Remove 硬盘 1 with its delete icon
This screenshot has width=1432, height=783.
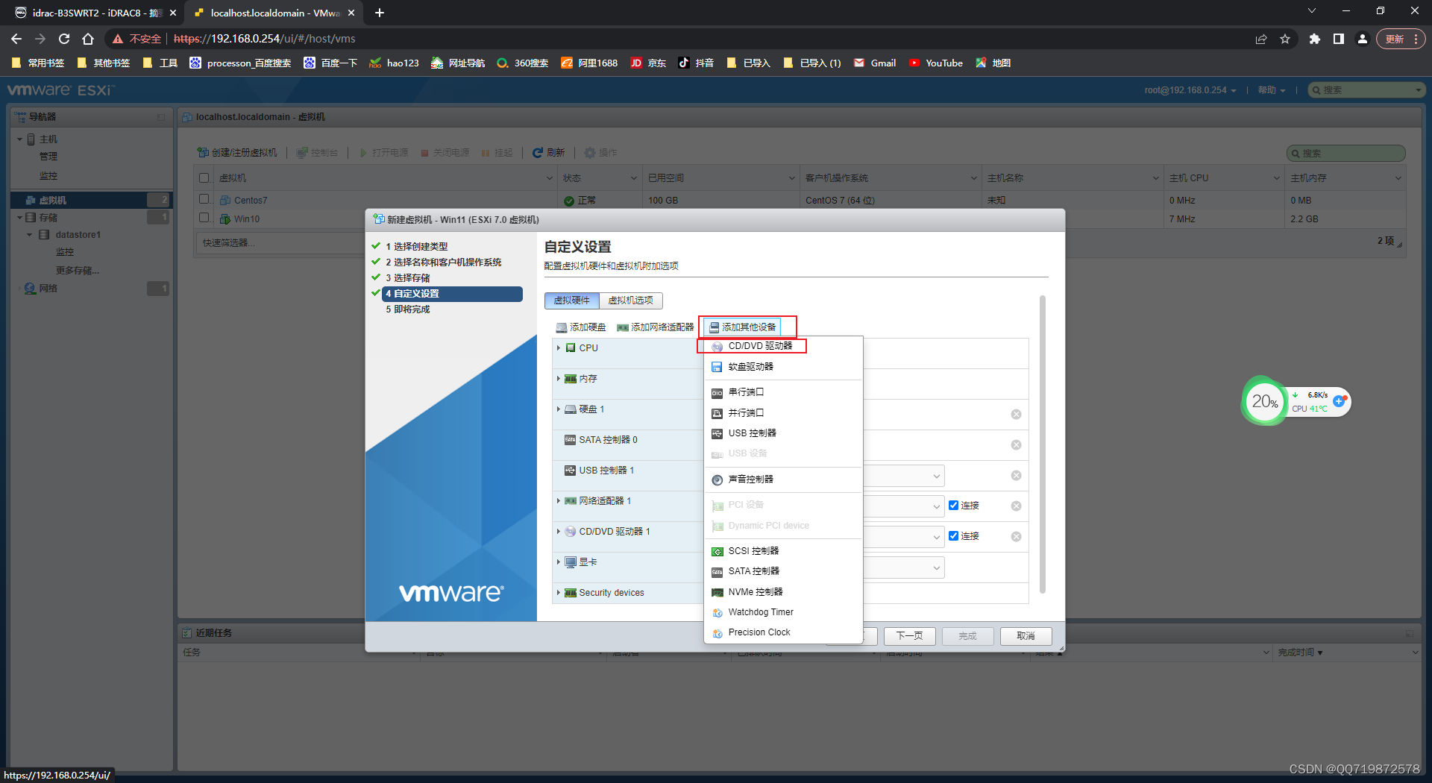pyautogui.click(x=1016, y=415)
